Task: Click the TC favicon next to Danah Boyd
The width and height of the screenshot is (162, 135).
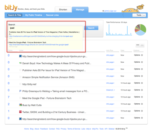Action: [20, 63]
